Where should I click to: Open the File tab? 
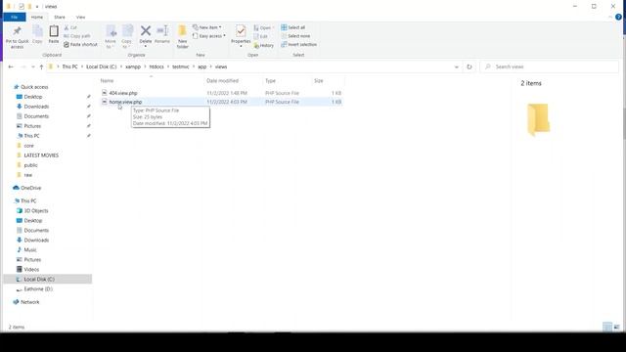[x=15, y=18]
